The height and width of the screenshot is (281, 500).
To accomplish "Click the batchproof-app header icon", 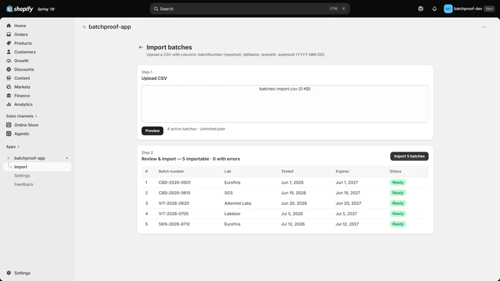I will [84, 27].
